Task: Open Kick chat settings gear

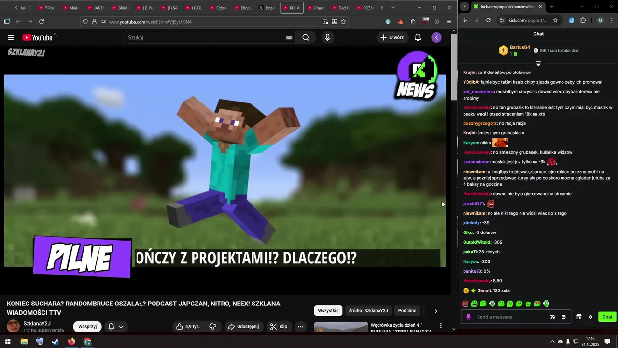Action: 590,317
